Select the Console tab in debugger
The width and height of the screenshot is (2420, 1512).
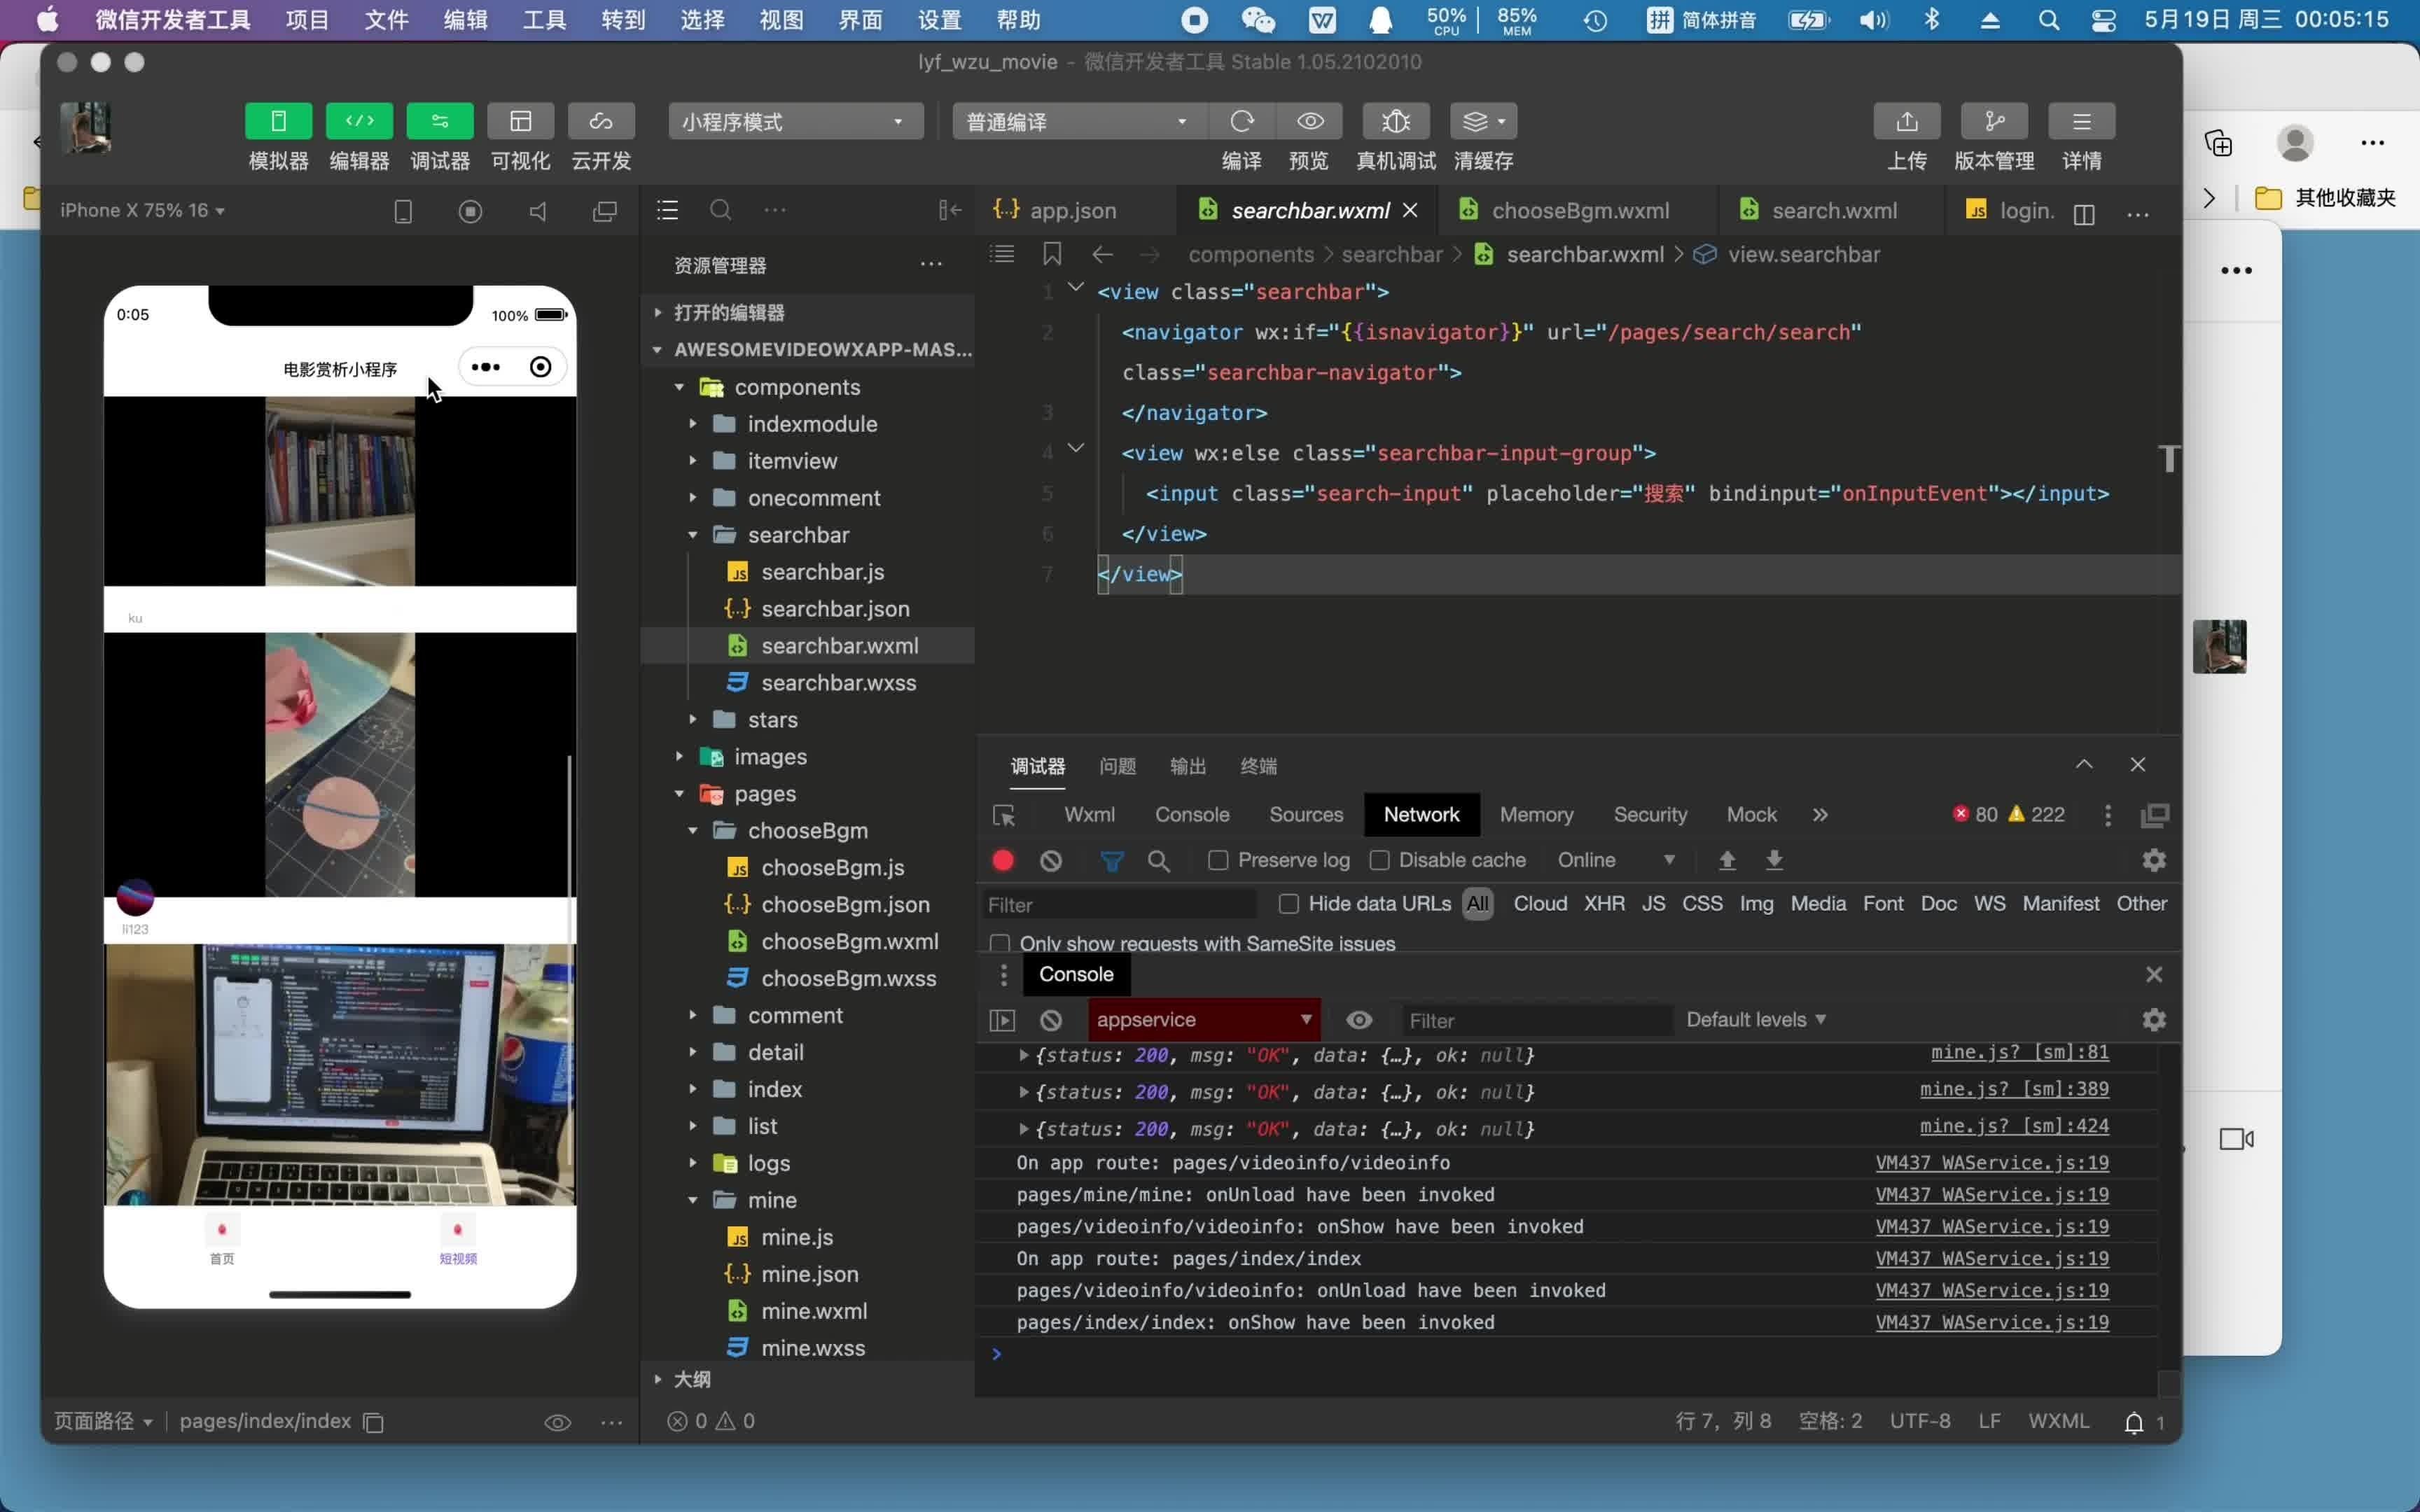(x=1193, y=813)
